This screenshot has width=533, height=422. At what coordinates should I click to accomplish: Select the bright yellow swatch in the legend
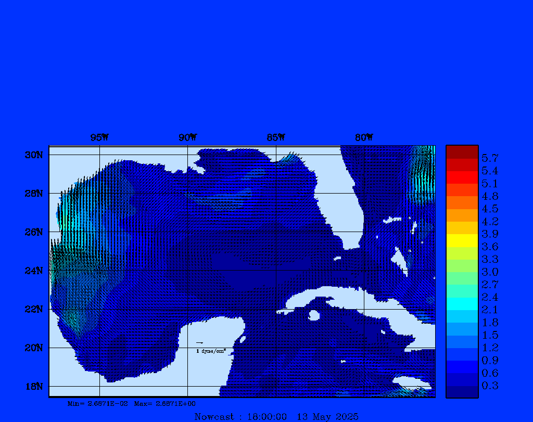click(462, 240)
